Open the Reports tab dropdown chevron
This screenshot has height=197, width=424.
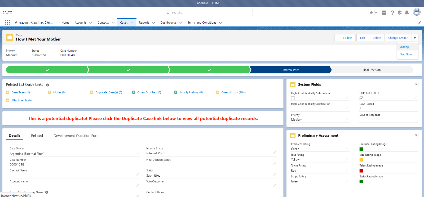pos(153,23)
